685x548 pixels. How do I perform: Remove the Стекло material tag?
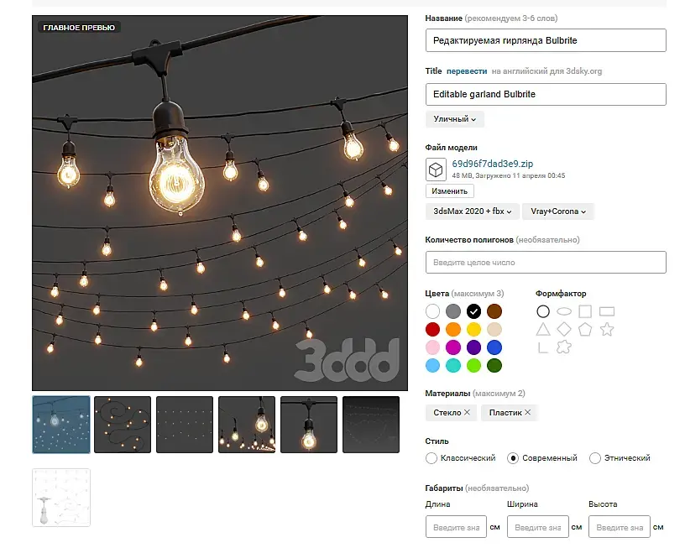(x=468, y=412)
